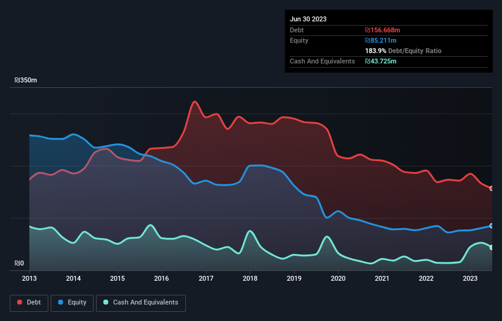This screenshot has height=321, width=502.
Task: Click the 2022 x-axis label
Action: 426,278
